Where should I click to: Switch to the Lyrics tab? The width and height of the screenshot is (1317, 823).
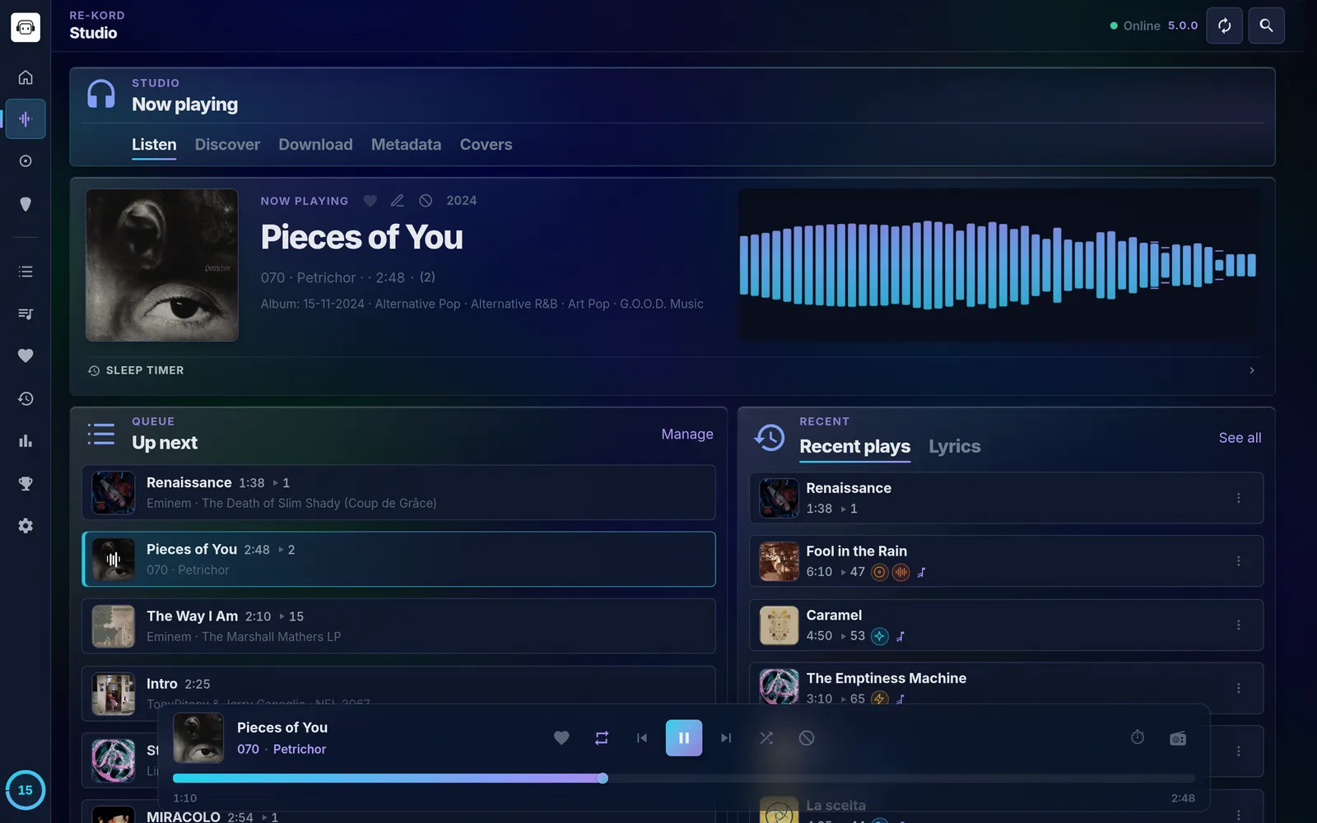tap(955, 447)
